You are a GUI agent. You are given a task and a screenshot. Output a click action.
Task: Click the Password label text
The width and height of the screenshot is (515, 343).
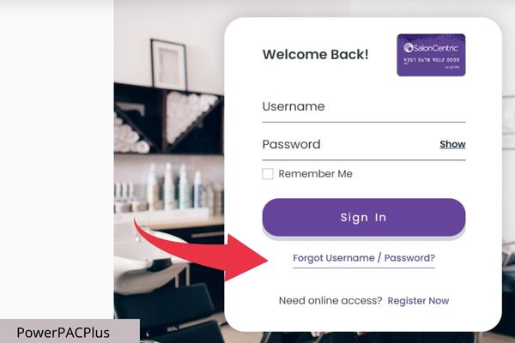tap(291, 144)
